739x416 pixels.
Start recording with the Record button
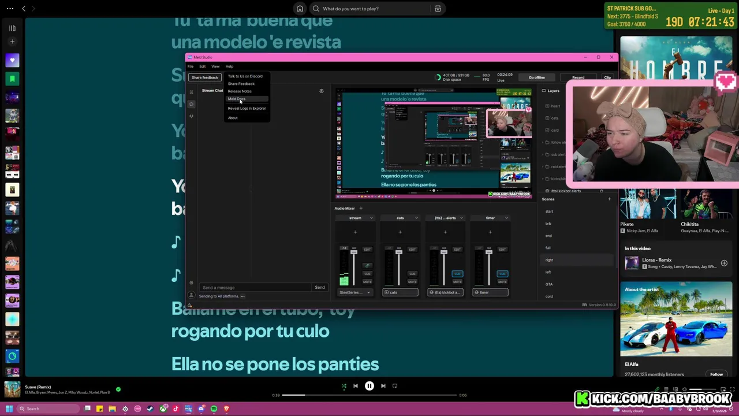point(578,77)
